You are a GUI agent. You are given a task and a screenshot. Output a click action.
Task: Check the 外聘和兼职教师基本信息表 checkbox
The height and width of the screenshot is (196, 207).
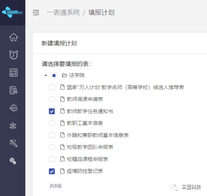(52, 135)
